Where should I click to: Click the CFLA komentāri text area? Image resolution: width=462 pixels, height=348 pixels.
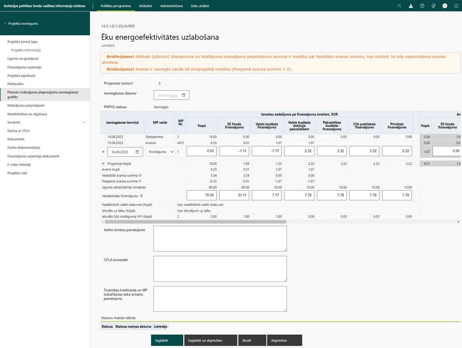pos(220,268)
